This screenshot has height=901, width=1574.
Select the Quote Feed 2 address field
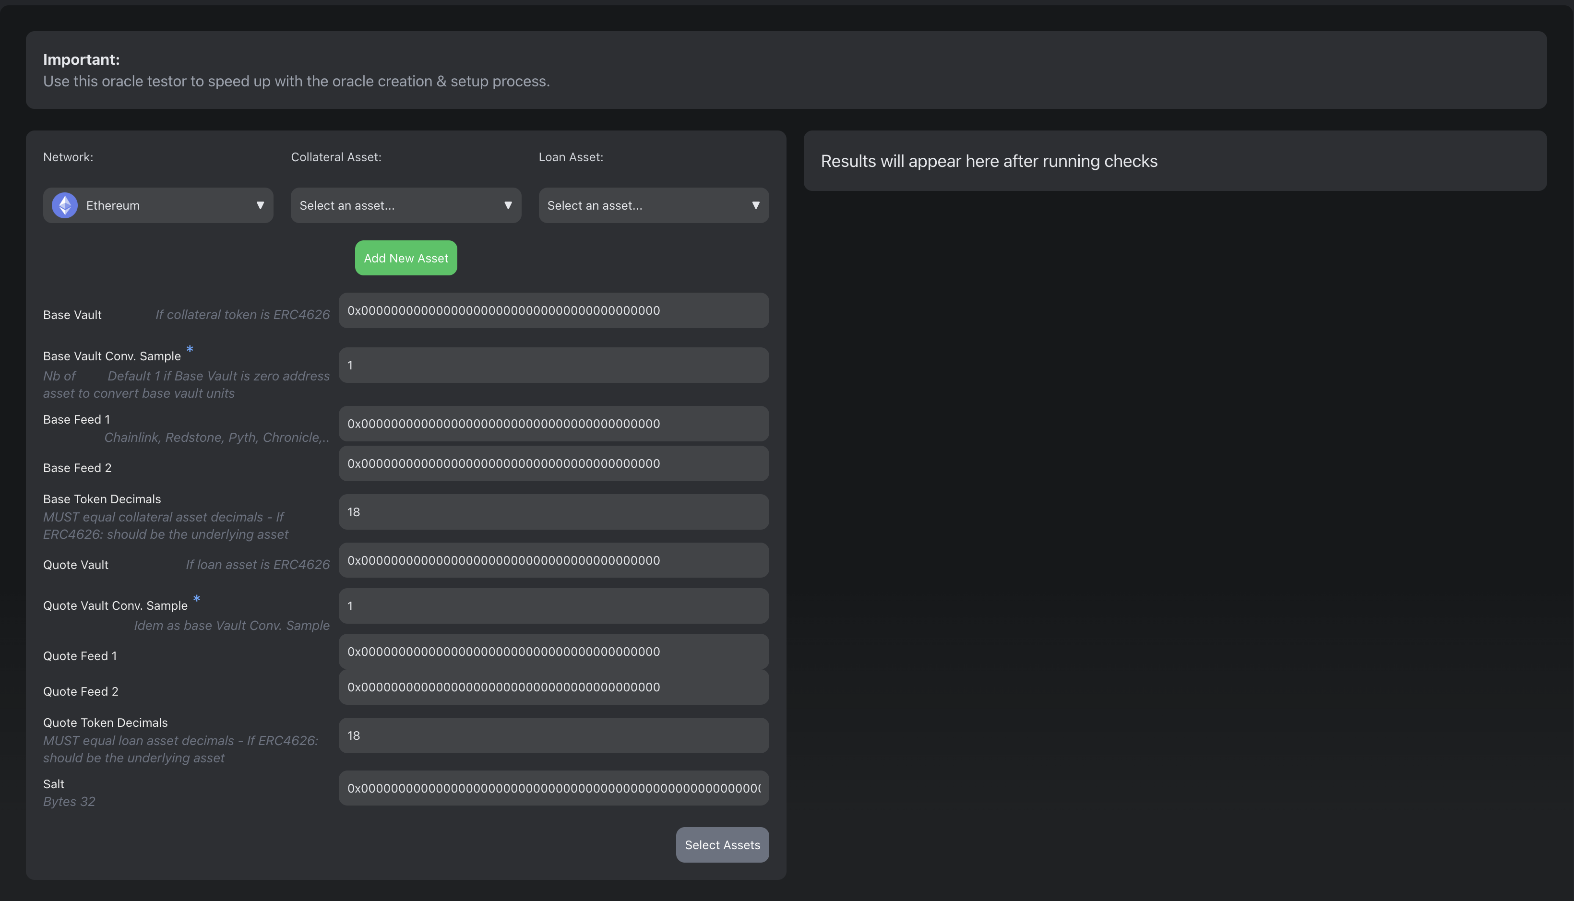pyautogui.click(x=553, y=688)
